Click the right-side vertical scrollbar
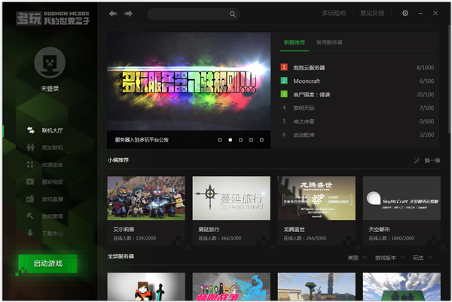Screen dimensions: 452x302 coord(450,78)
